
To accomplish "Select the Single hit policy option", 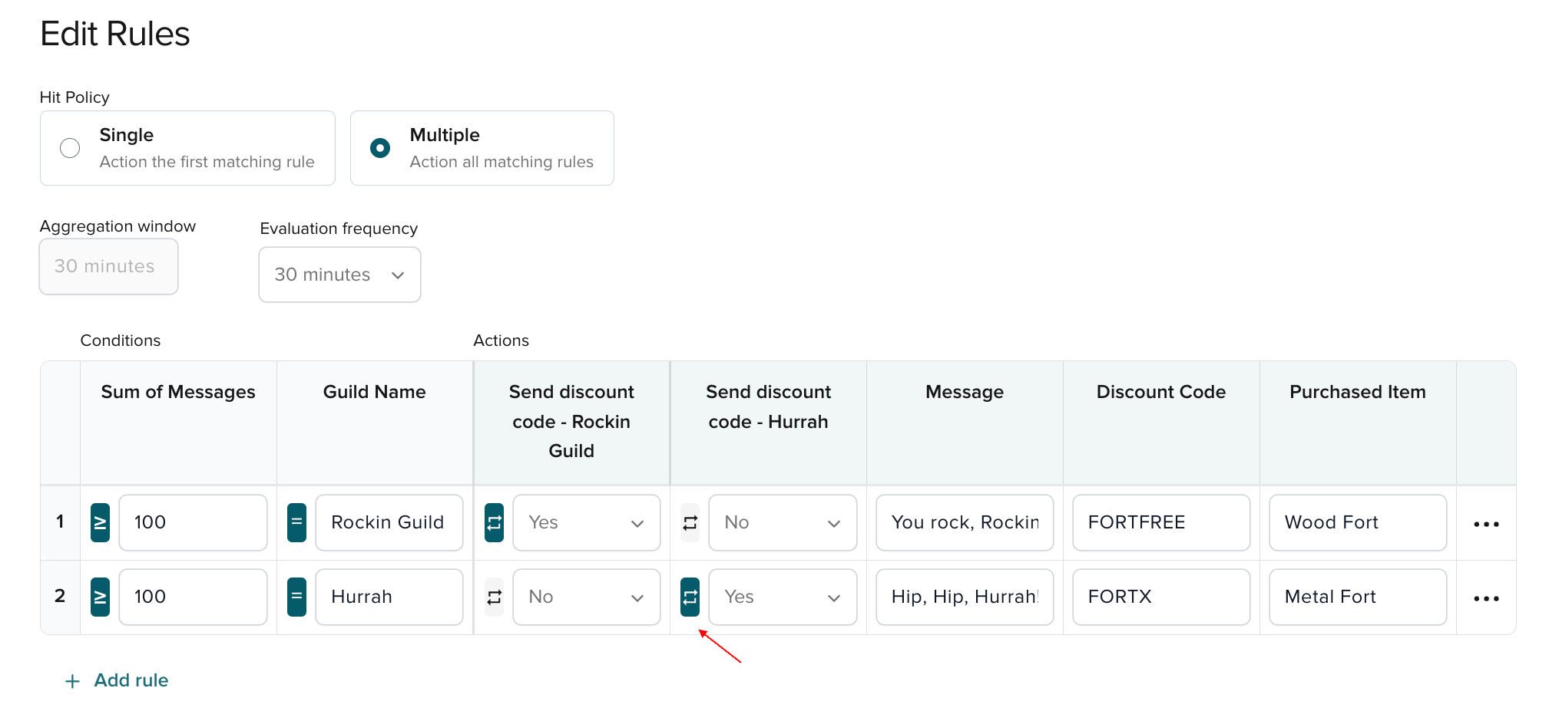I will point(70,148).
